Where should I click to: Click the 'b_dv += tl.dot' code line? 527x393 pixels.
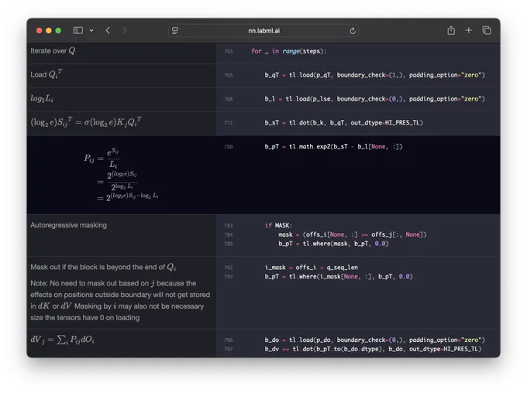click(373, 349)
